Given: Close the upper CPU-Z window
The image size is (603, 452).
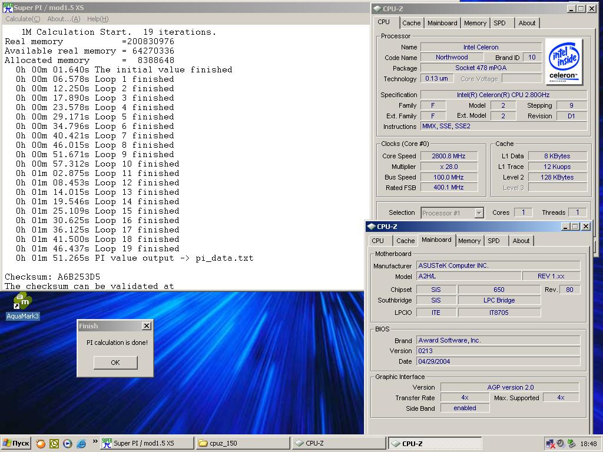Looking at the screenshot, I should (x=591, y=8).
